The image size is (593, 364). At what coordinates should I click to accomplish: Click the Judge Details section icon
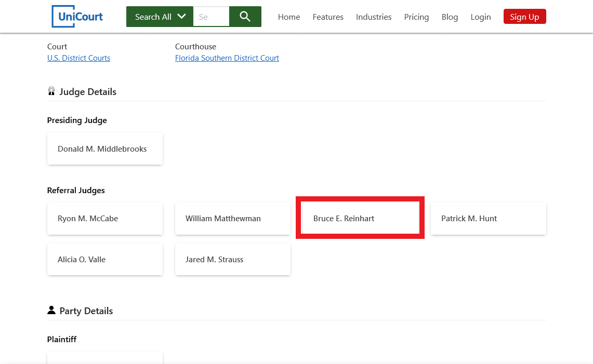[x=51, y=91]
